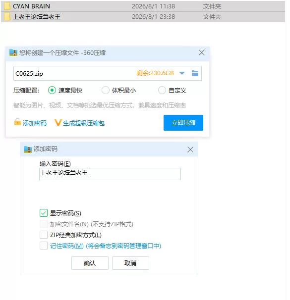The image size is (290, 300).
Task: Click the 立即压缩 button
Action: [183, 123]
